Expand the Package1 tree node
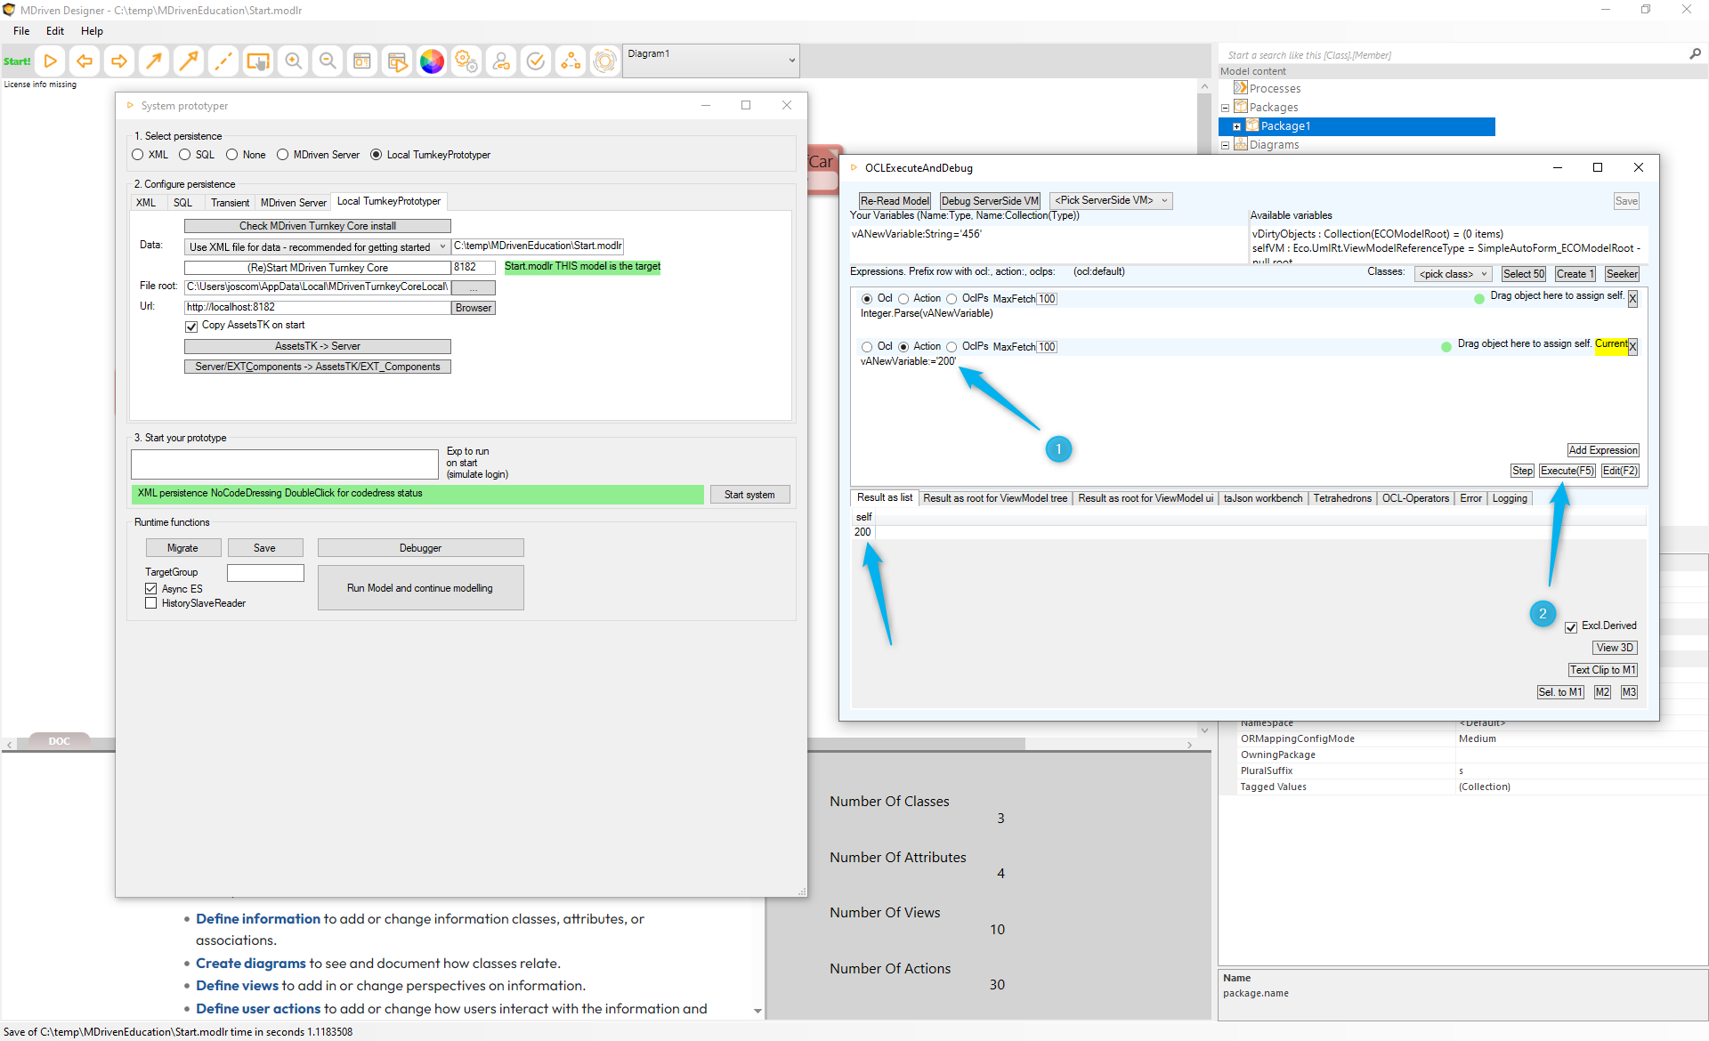1709x1041 pixels. click(x=1236, y=126)
